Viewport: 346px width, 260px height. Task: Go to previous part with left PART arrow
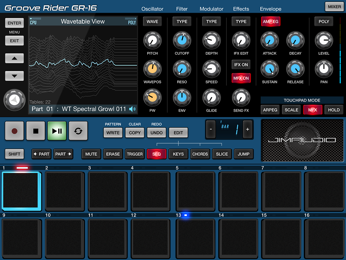click(x=41, y=154)
